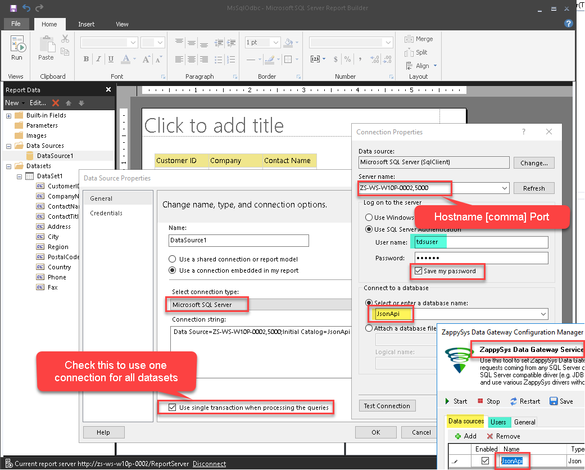Open the Help icon in the ribbon corner
Screen dimensions: 585x470
pyautogui.click(x=568, y=24)
